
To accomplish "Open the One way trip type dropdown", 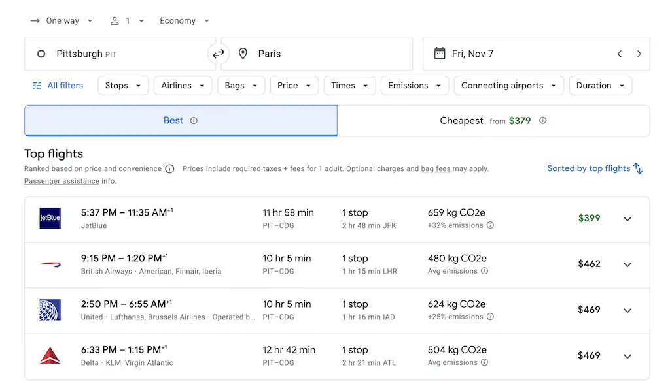I will coord(62,21).
